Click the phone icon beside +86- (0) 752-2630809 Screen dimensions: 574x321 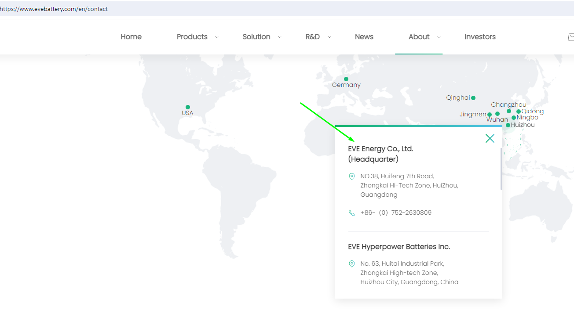pyautogui.click(x=351, y=213)
